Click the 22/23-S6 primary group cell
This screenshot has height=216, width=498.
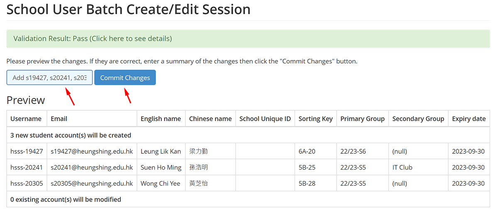point(362,151)
